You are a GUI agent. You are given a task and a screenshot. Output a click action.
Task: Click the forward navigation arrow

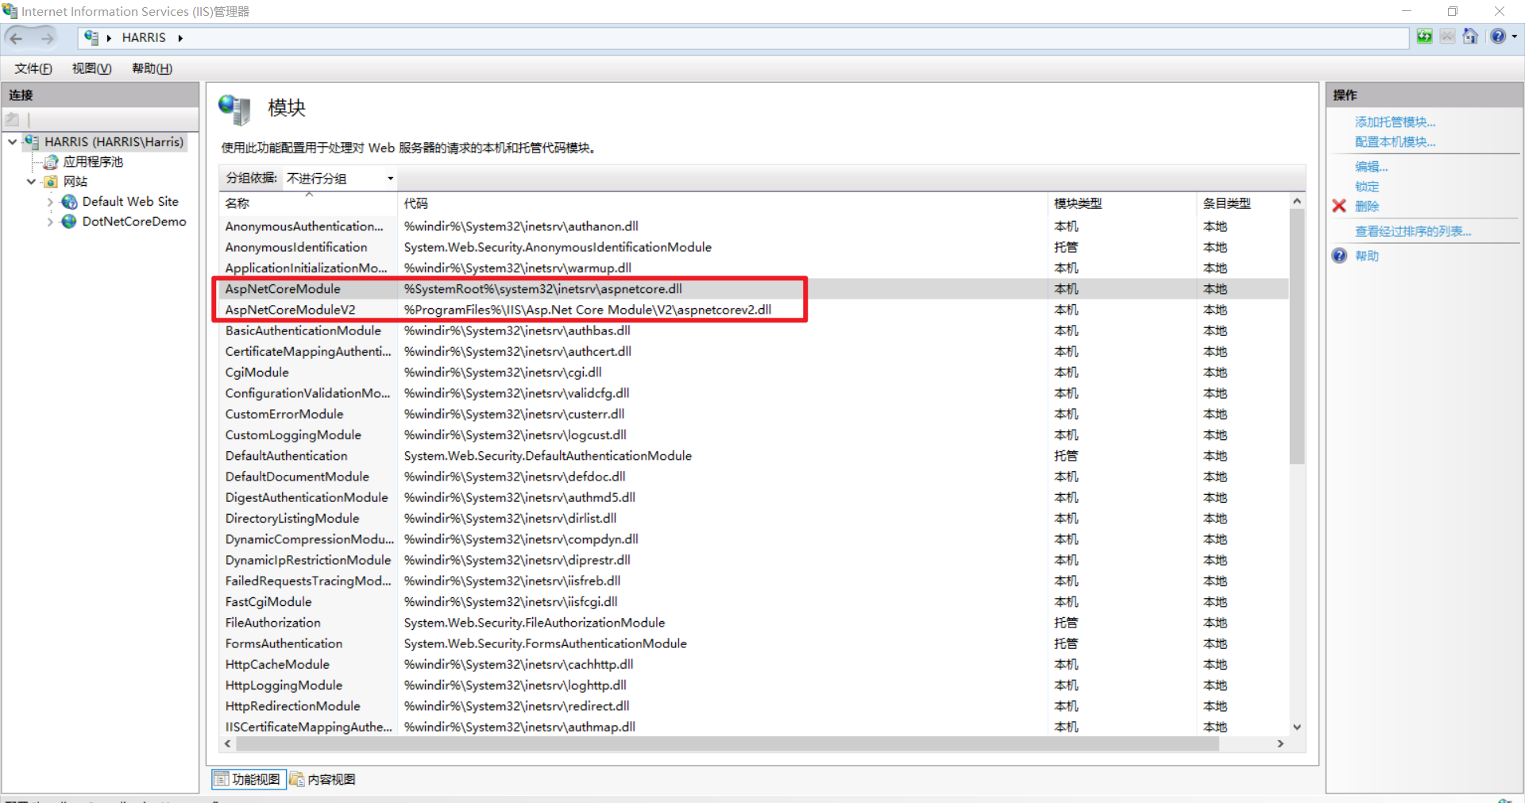click(48, 37)
